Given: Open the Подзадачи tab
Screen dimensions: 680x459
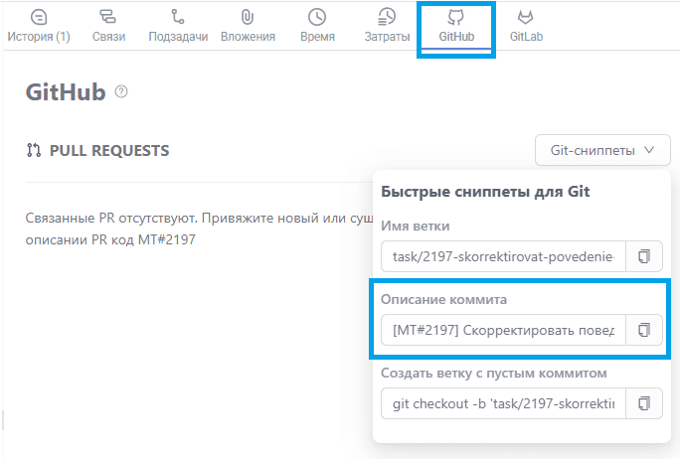Looking at the screenshot, I should point(178,26).
